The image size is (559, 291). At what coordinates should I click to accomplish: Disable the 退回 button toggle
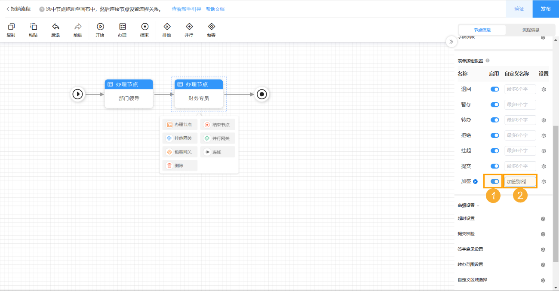[x=494, y=89]
